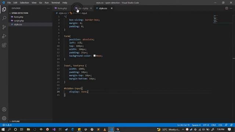Open the Windows Start menu
This screenshot has width=235, height=132.
pos(3,129)
